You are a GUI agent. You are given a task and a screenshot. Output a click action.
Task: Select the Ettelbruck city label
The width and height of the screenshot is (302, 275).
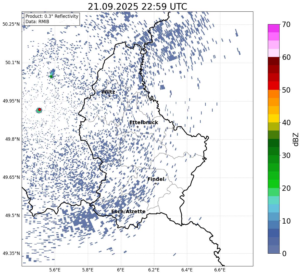144,123
